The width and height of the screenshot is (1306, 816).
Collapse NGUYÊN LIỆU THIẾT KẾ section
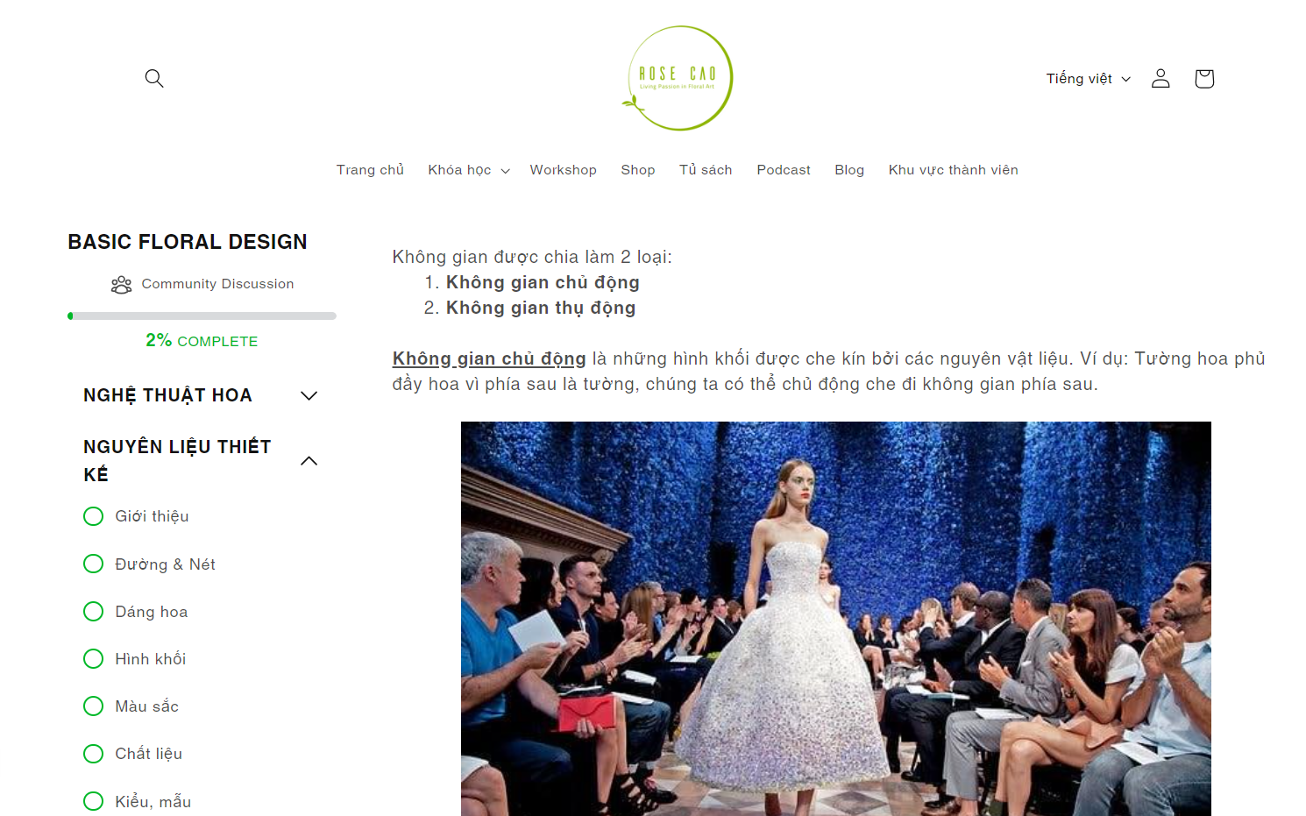309,461
